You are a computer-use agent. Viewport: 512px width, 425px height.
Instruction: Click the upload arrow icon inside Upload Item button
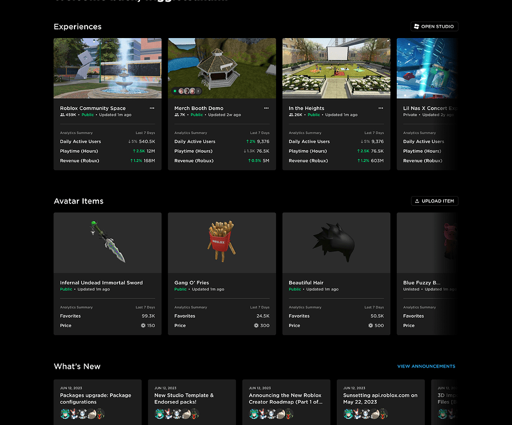(x=417, y=201)
